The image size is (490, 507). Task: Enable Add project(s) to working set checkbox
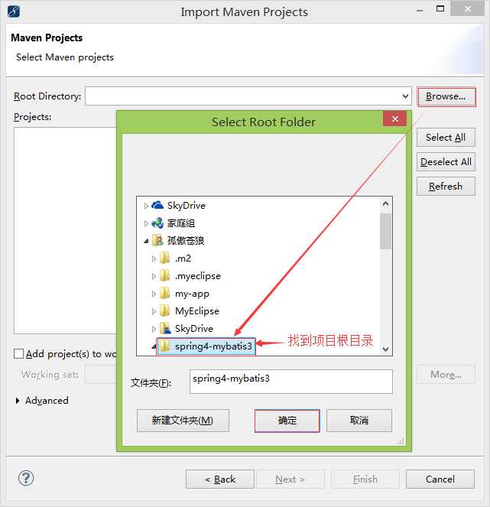(19, 353)
